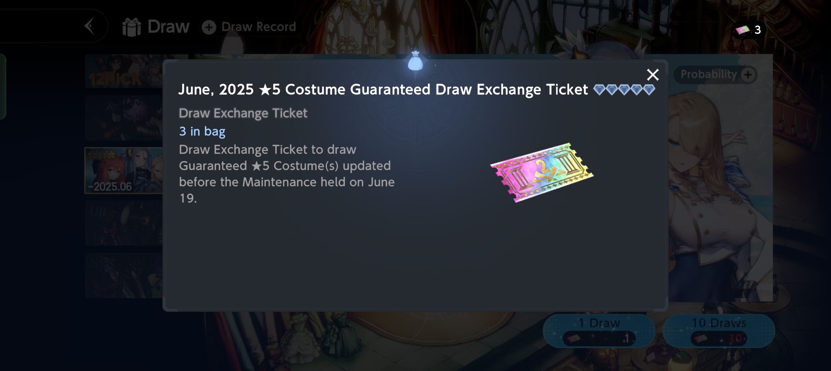
Task: Click the ticket count 3 at top right
Action: pyautogui.click(x=757, y=30)
